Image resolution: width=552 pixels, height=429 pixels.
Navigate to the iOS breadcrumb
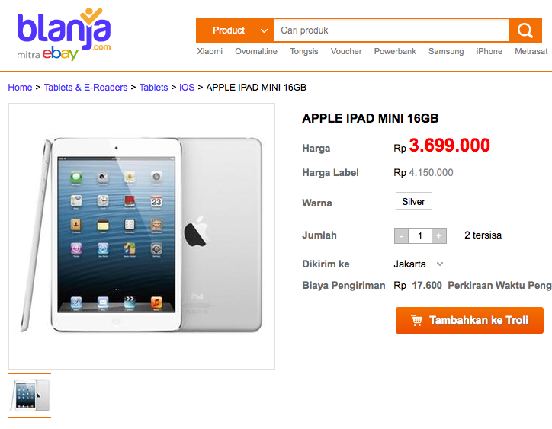187,88
